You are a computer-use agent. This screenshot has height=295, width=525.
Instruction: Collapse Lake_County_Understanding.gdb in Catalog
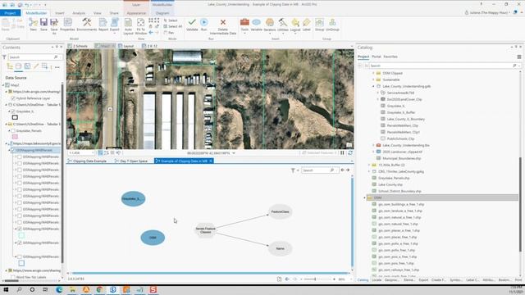click(373, 86)
